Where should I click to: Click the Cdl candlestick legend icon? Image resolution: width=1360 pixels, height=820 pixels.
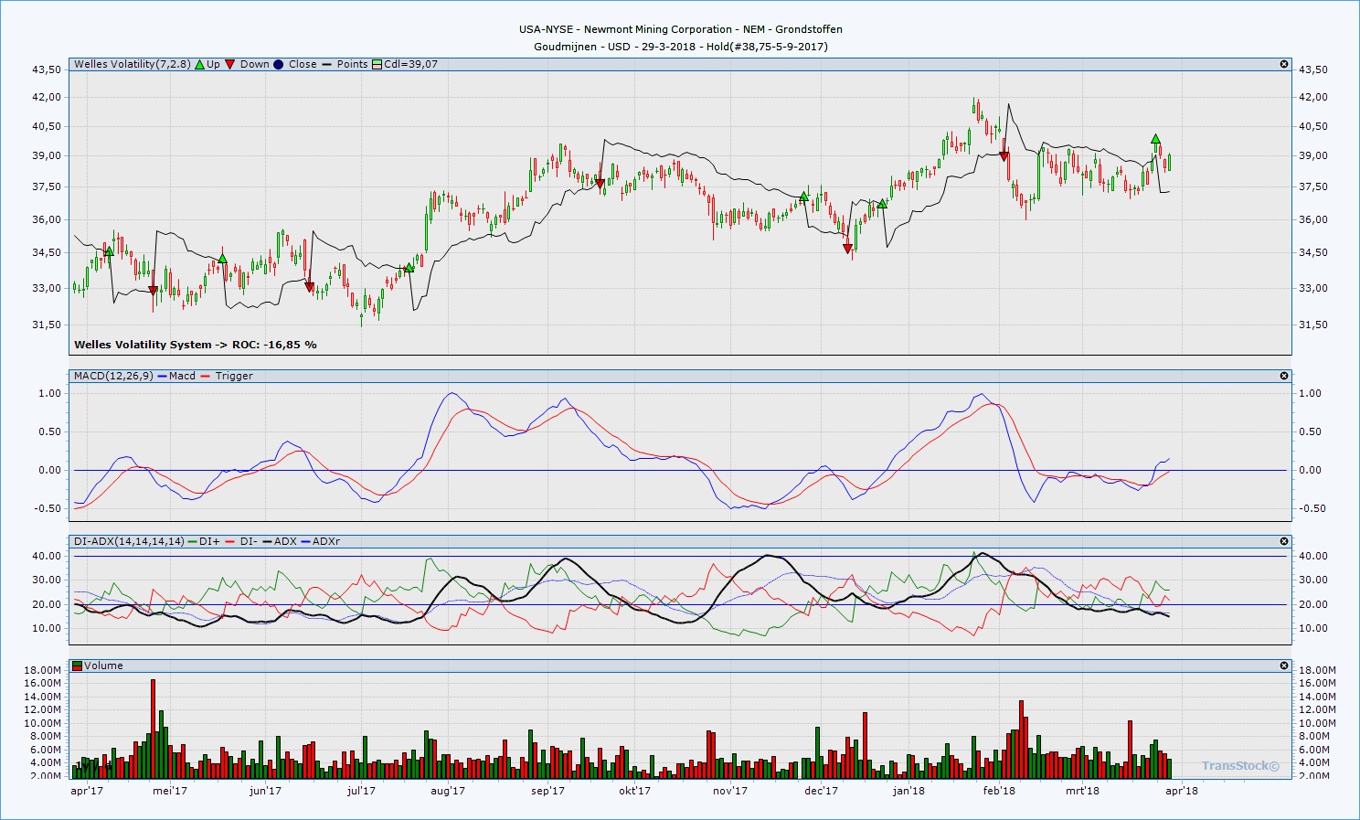pyautogui.click(x=377, y=64)
